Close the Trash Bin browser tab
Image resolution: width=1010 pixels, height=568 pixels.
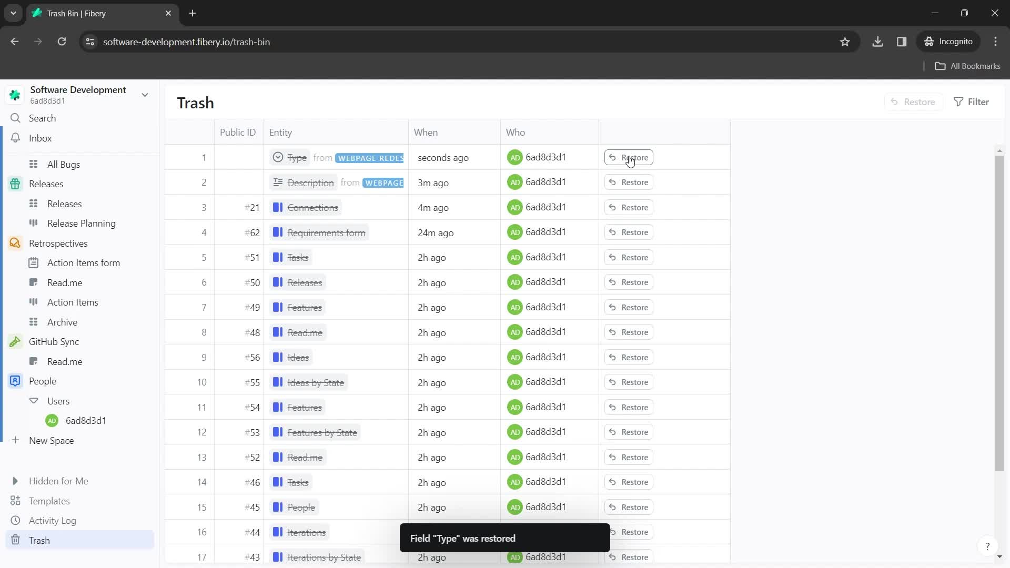[x=168, y=13]
